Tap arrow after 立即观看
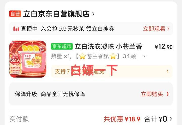 tap(168, 29)
